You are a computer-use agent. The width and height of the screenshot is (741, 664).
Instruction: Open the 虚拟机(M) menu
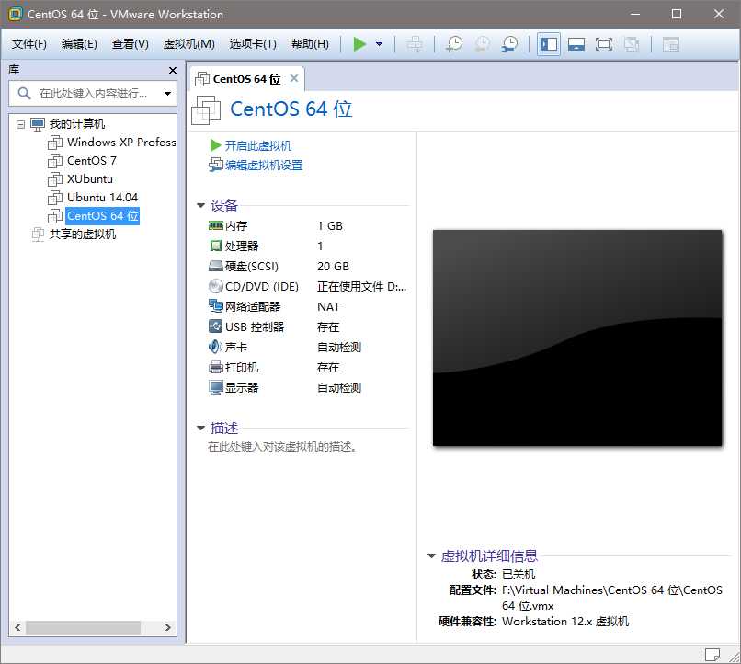(x=189, y=44)
